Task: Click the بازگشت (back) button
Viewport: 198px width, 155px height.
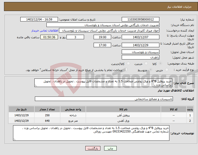Action: (x=93, y=148)
